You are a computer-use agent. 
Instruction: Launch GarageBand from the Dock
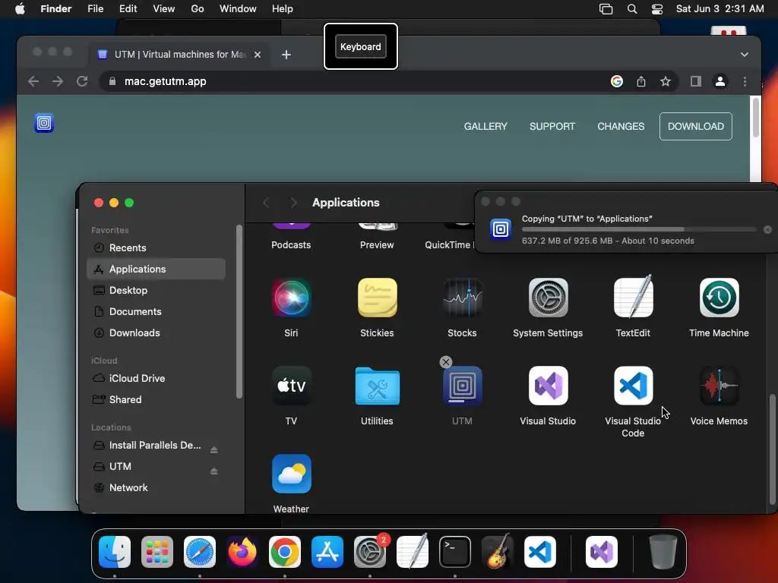point(498,552)
